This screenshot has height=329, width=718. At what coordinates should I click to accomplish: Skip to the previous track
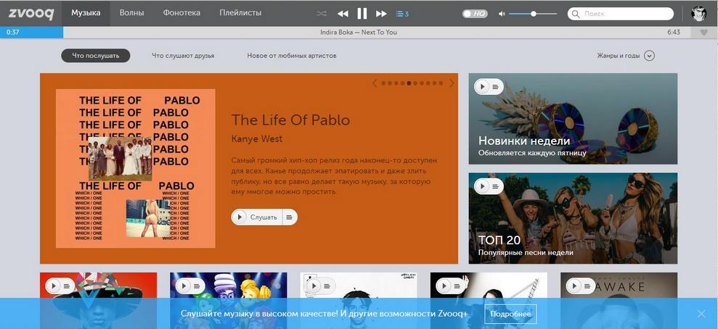pyautogui.click(x=343, y=14)
